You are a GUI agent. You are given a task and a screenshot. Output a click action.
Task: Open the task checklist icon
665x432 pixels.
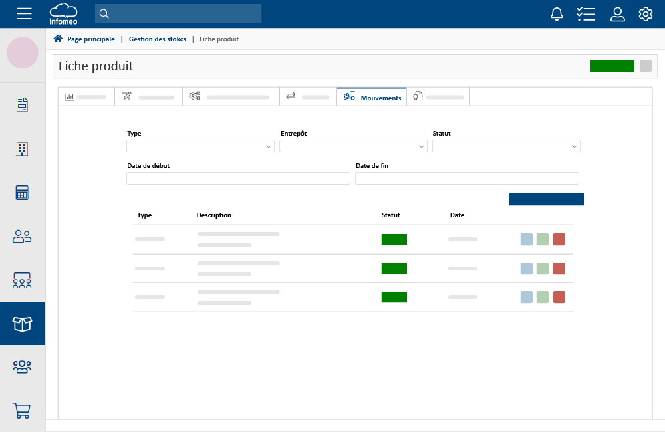click(x=586, y=14)
